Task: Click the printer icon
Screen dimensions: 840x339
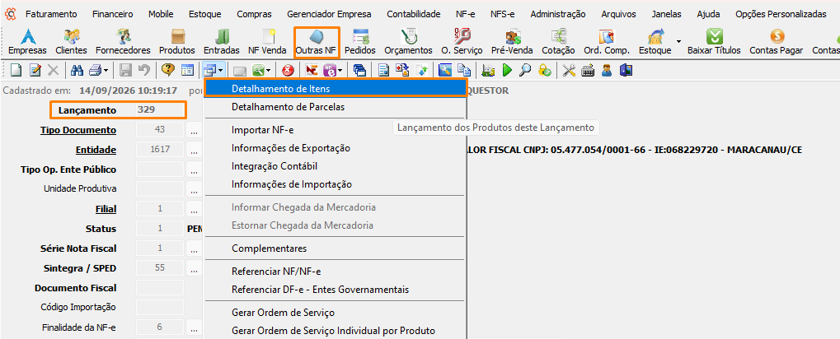Action: tap(95, 69)
